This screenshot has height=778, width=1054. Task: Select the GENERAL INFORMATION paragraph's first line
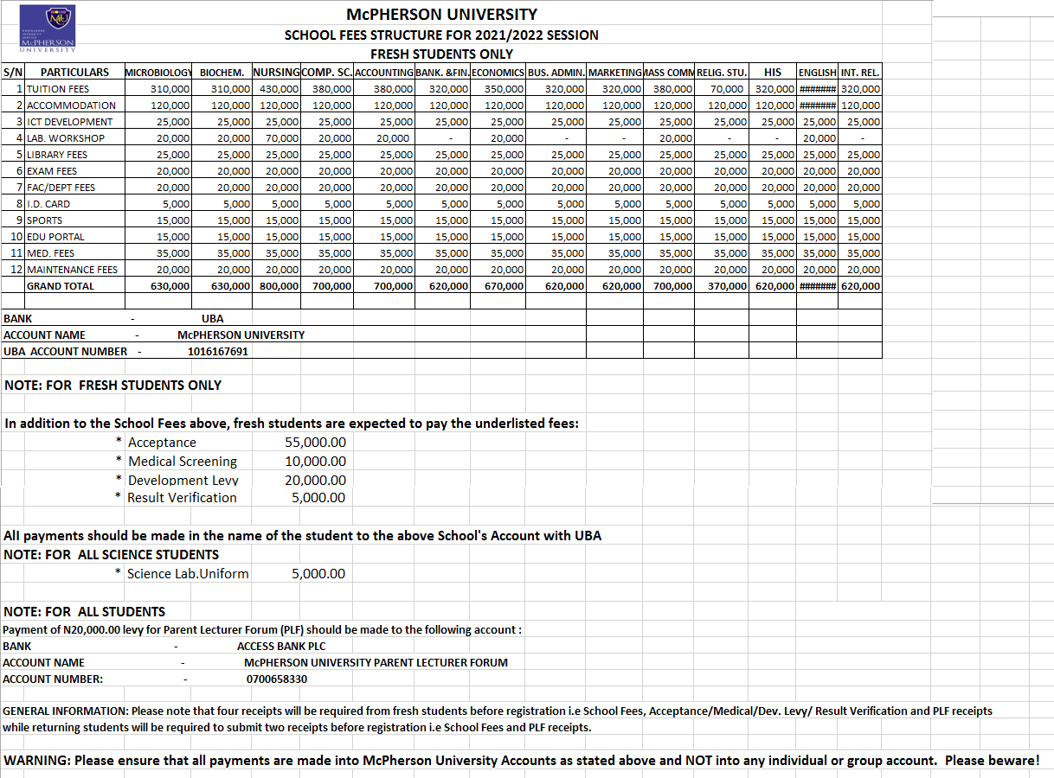click(x=498, y=711)
